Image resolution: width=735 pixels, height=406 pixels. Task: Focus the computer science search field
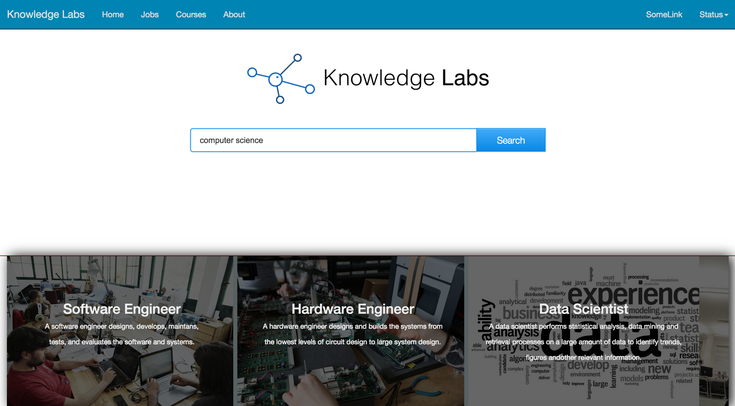pyautogui.click(x=333, y=140)
